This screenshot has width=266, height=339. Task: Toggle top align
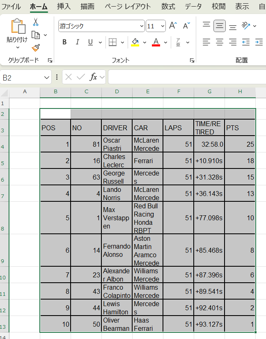click(x=206, y=24)
